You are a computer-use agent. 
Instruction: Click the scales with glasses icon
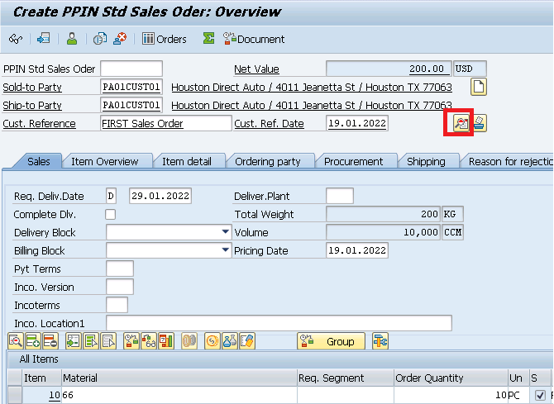[149, 341]
